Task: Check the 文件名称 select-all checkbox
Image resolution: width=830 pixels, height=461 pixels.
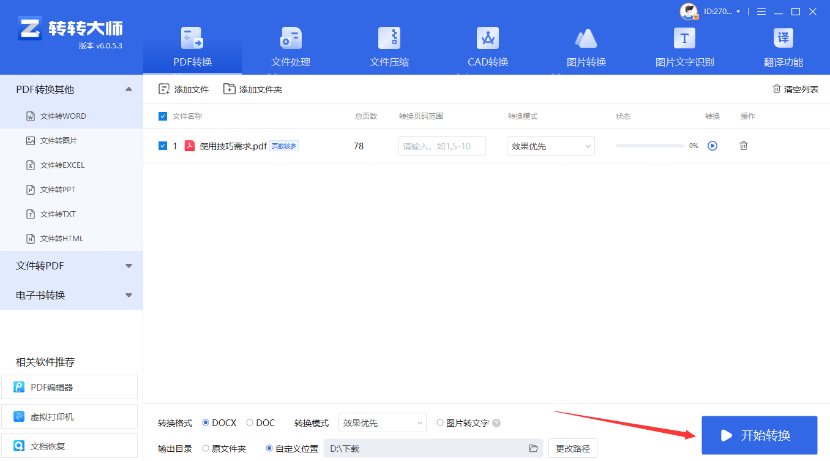Action: (162, 116)
